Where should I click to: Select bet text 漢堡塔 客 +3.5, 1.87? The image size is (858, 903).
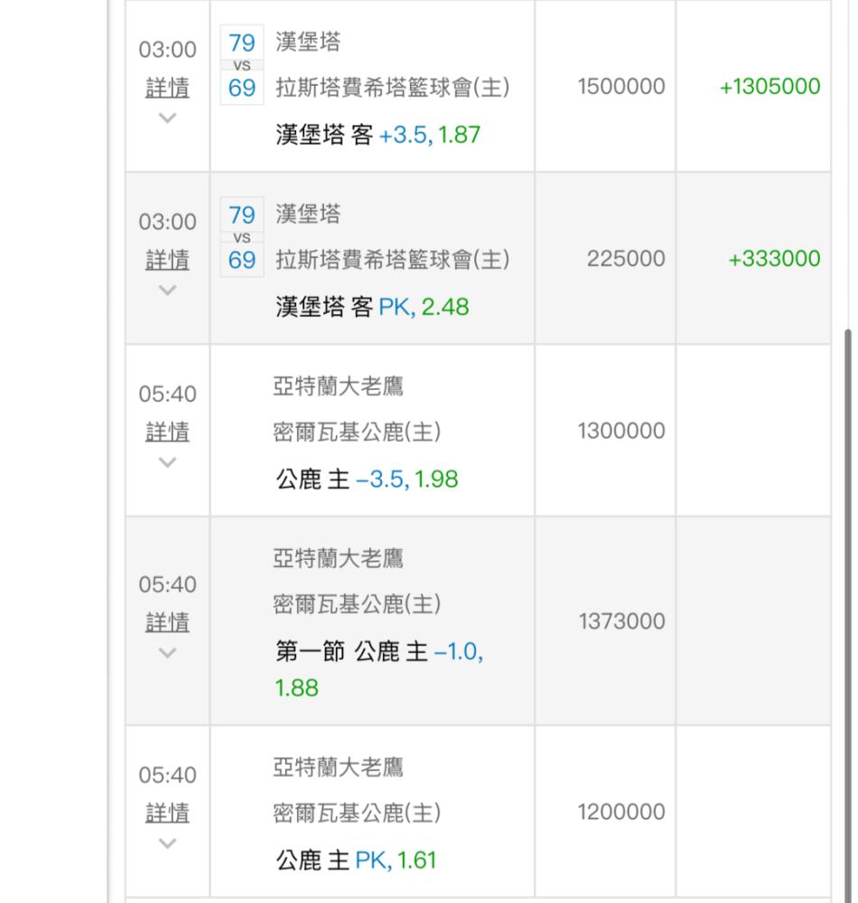[x=378, y=135]
